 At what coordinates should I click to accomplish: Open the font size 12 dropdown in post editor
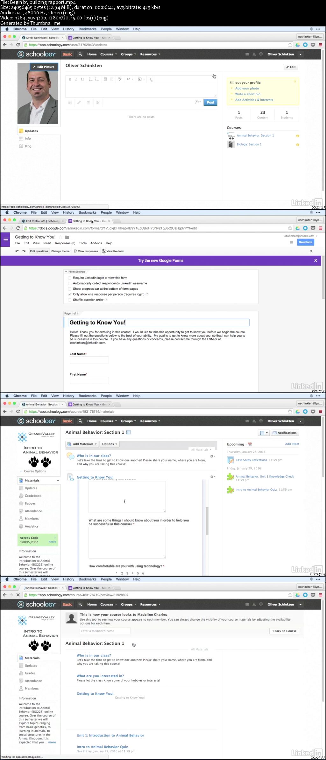(x=129, y=79)
